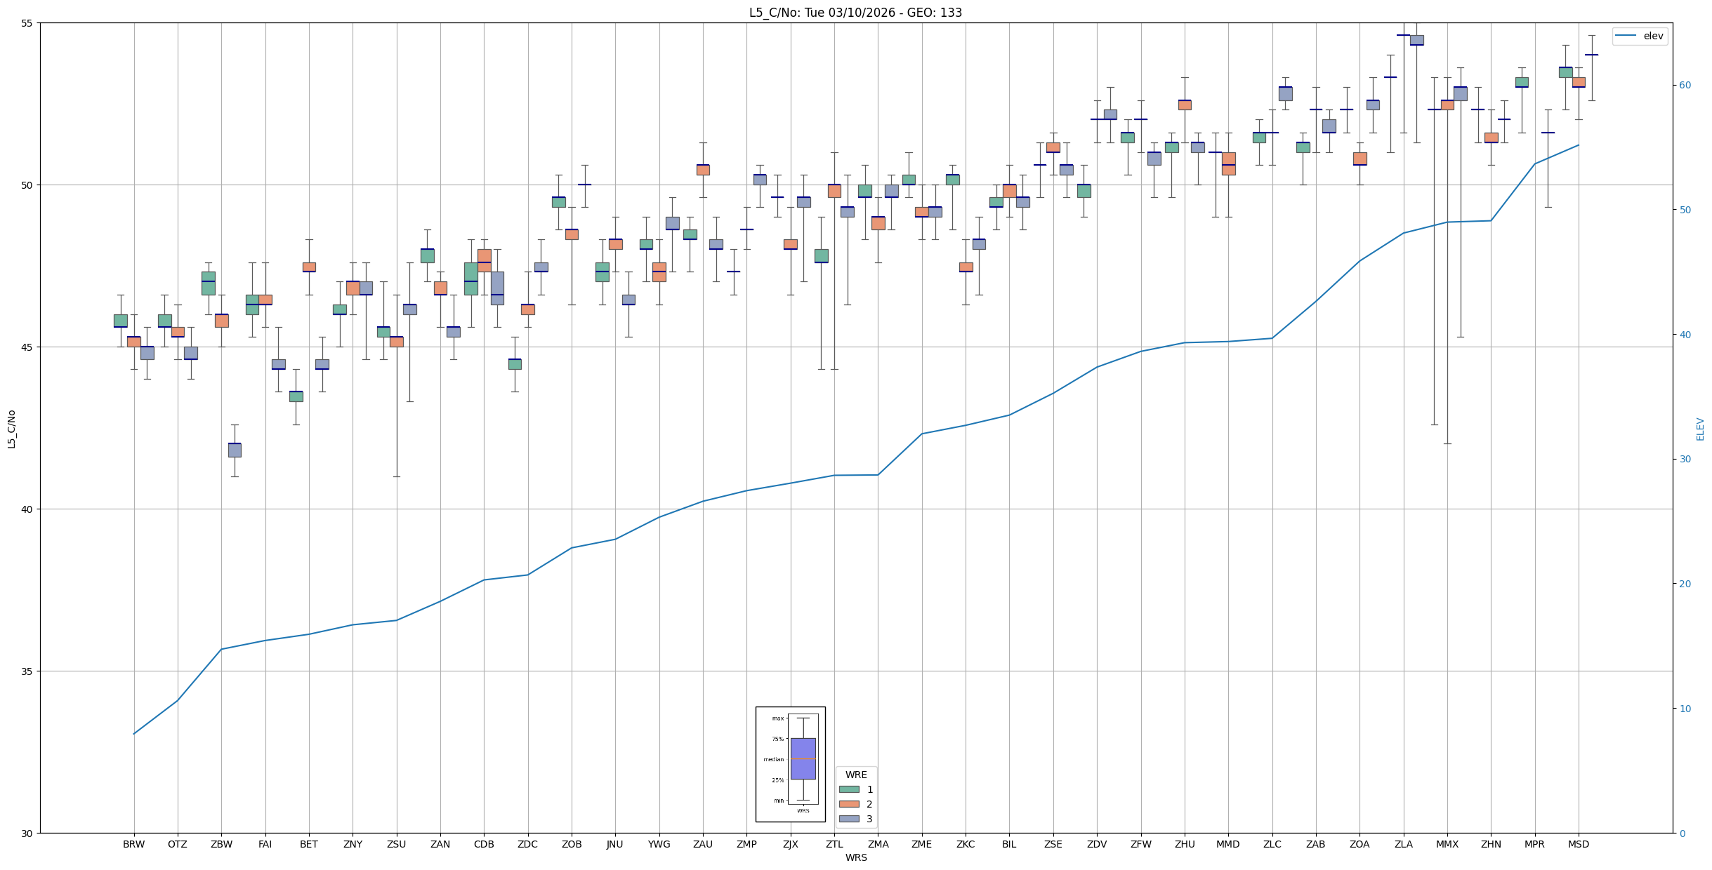Click the ELEV right axis label
Viewport: 1712px width, 870px height.
tap(1700, 429)
